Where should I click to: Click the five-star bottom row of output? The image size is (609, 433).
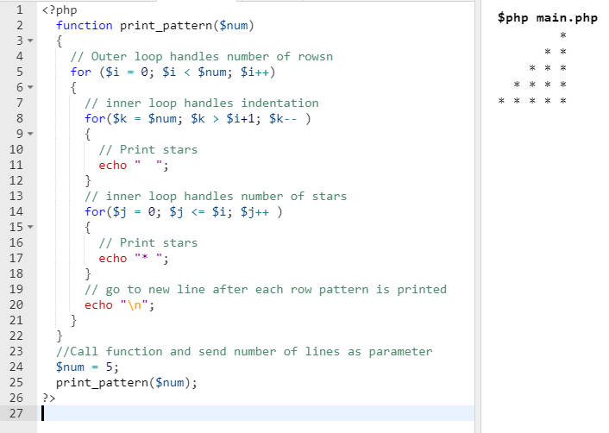tap(532, 101)
